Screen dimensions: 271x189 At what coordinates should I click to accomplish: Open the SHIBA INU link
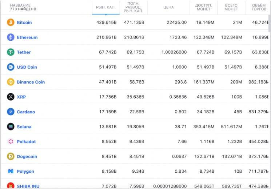coord(28,186)
